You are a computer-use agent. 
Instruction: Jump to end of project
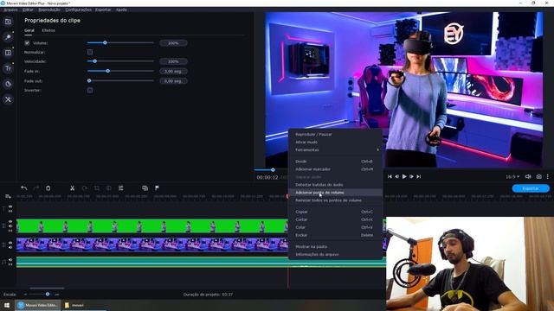[x=419, y=176]
